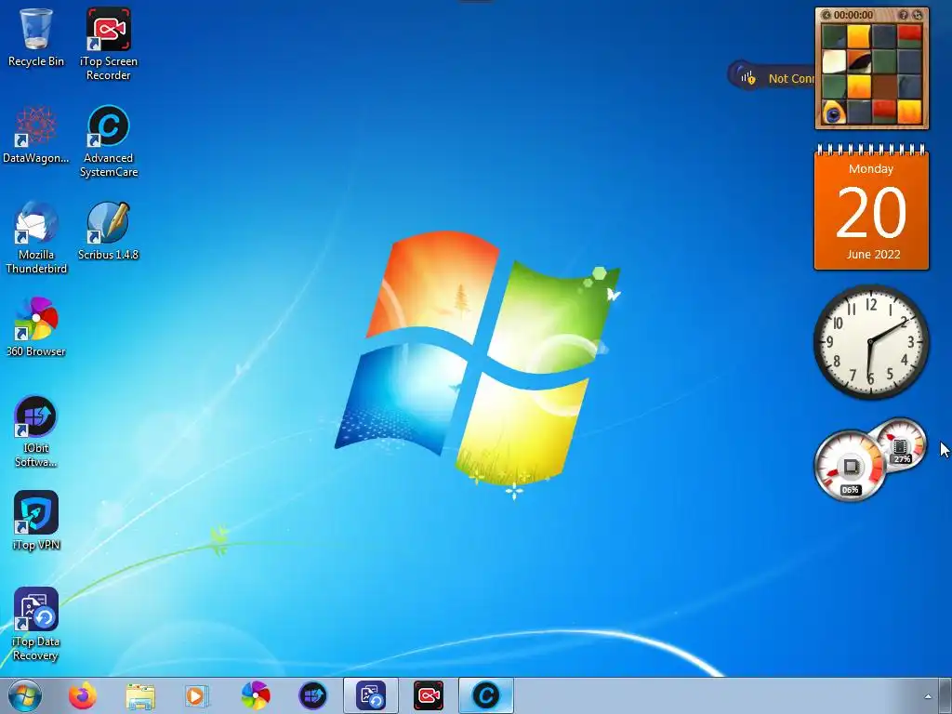Click the puzzle gadget timer pause icon
Screen dimensions: 952x714
point(826,15)
